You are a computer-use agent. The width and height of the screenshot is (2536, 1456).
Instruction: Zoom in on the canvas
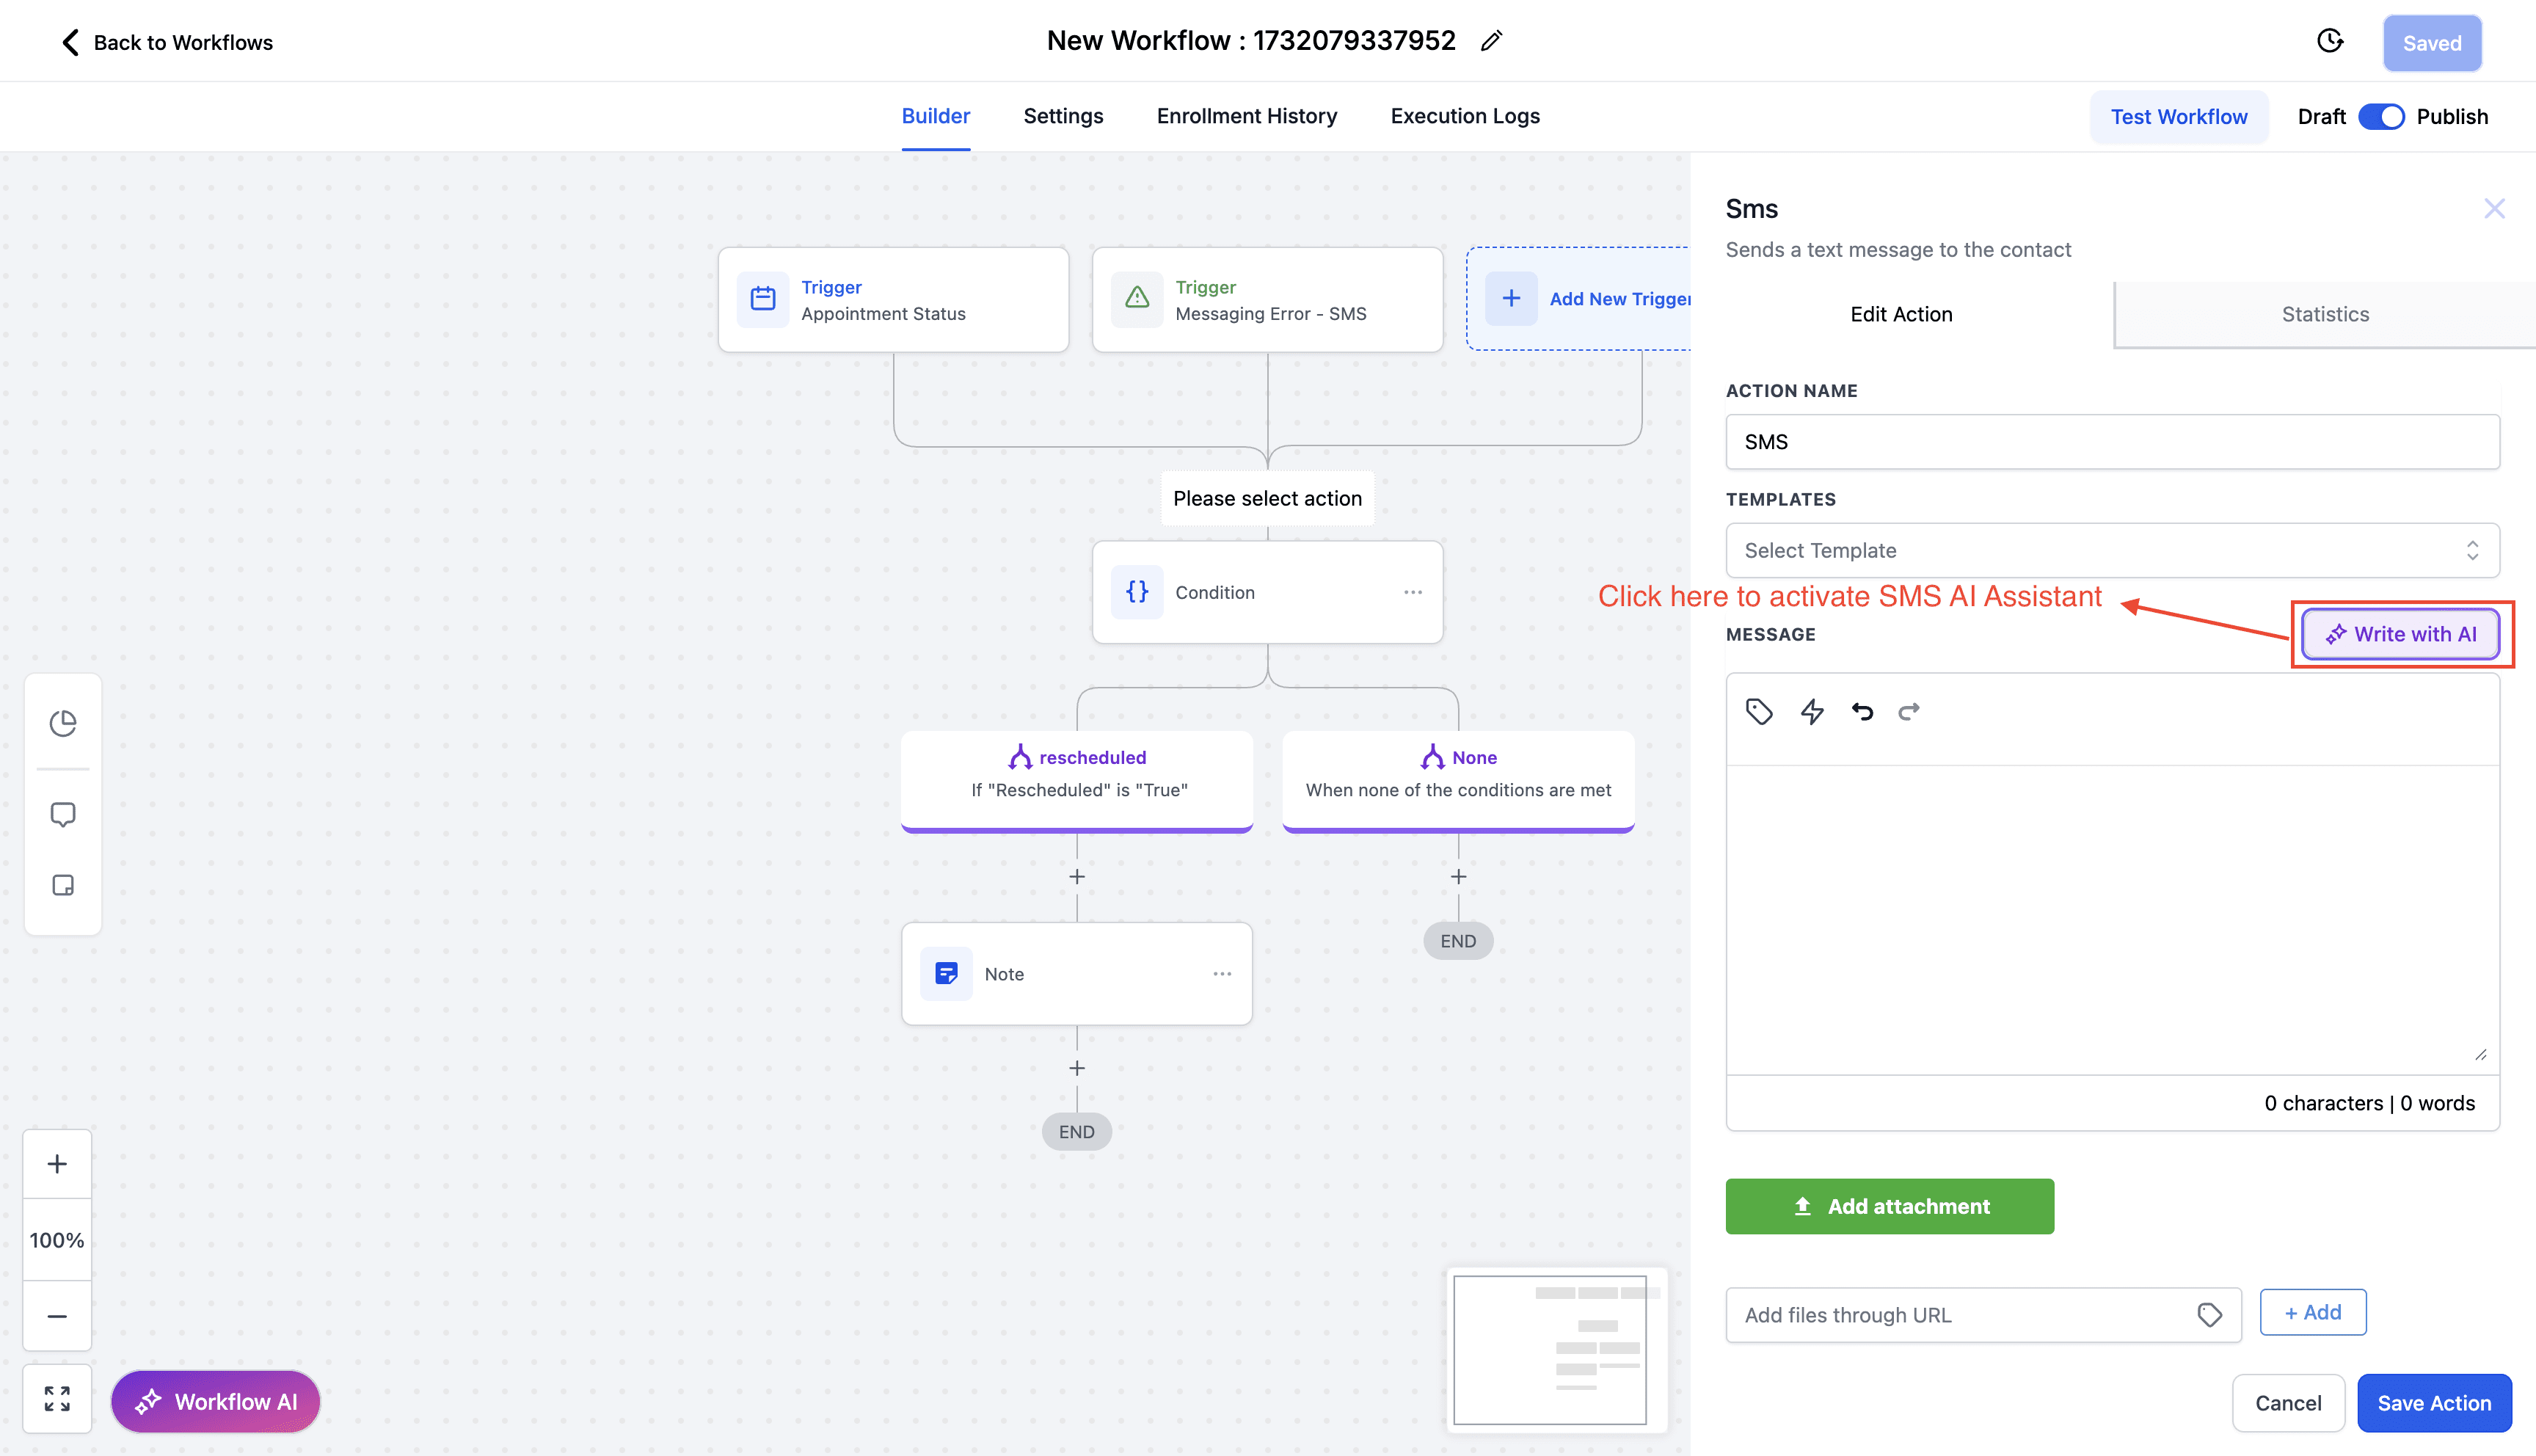point(57,1164)
